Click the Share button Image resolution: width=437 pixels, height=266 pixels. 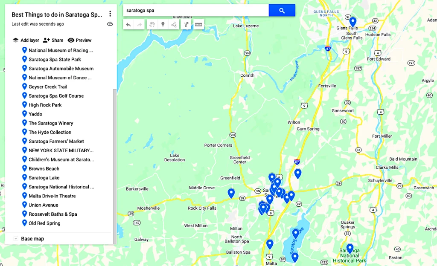tap(53, 40)
